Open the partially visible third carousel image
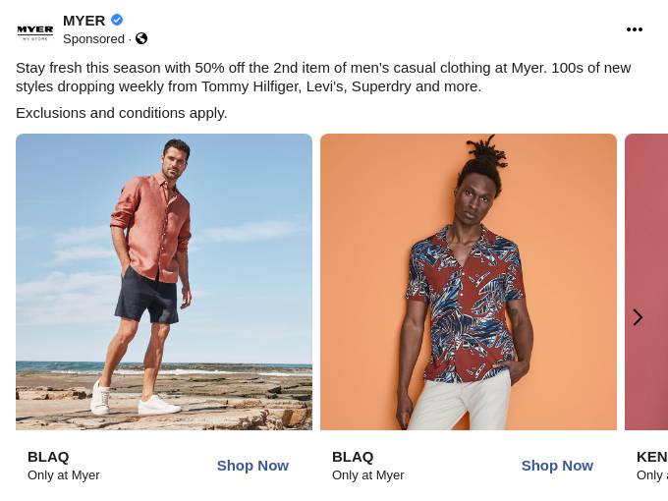This screenshot has width=668, height=501. [x=646, y=282]
